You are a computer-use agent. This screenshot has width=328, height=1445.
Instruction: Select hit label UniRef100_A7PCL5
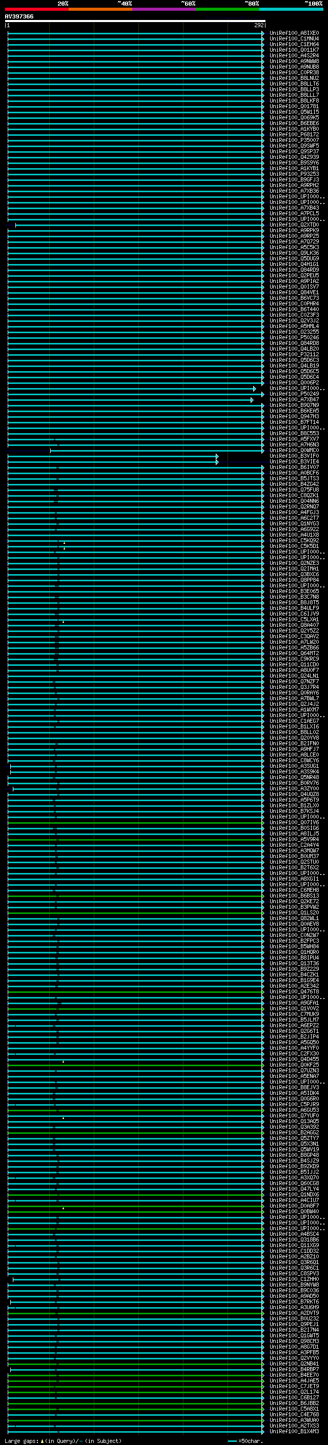coord(294,214)
